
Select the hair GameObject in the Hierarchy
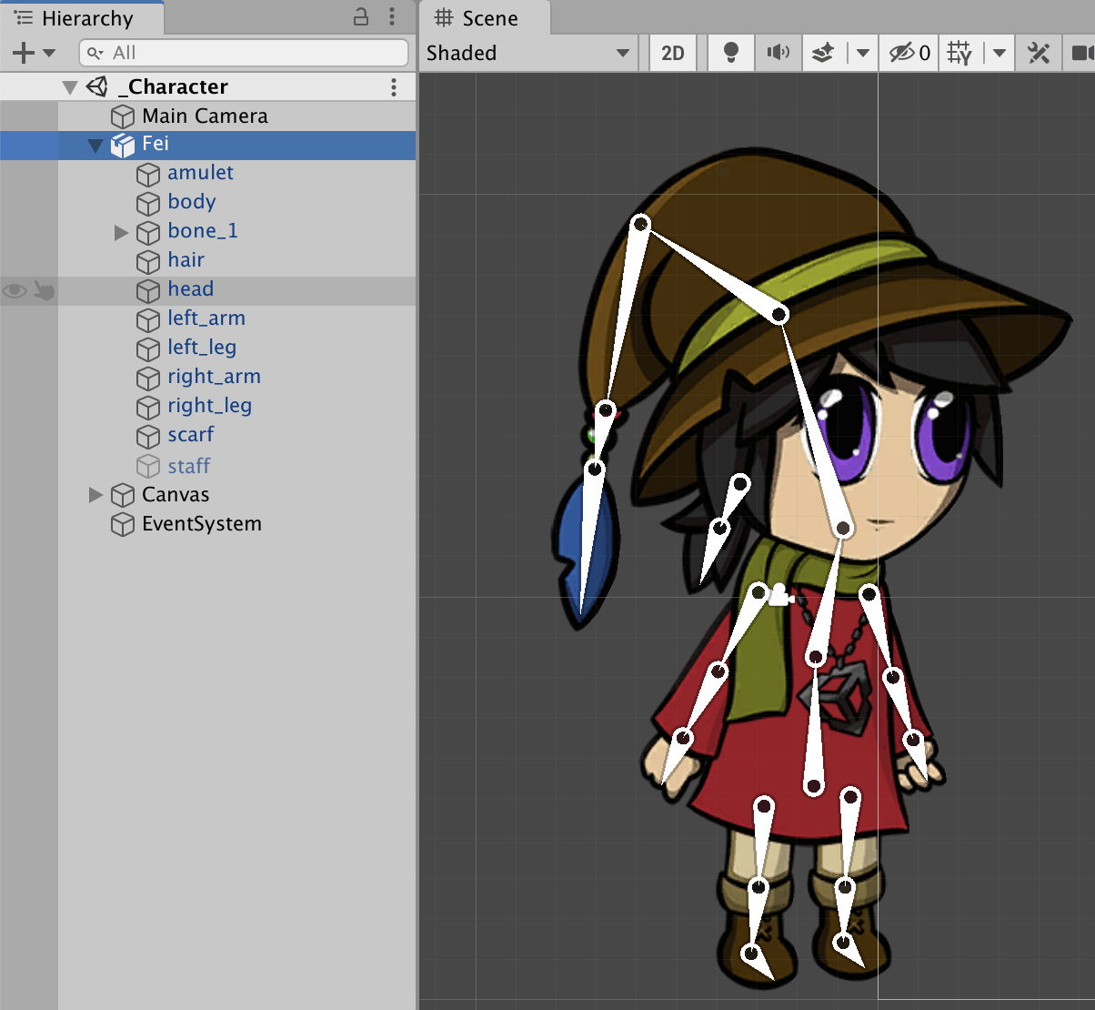[186, 260]
